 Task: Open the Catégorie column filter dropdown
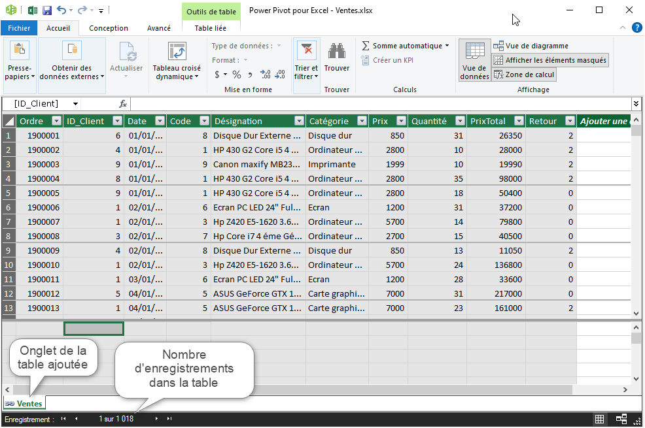coord(362,121)
